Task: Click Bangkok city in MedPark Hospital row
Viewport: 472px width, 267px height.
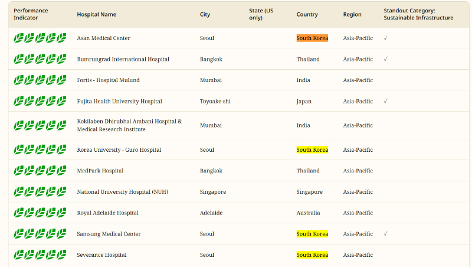Action: point(211,171)
